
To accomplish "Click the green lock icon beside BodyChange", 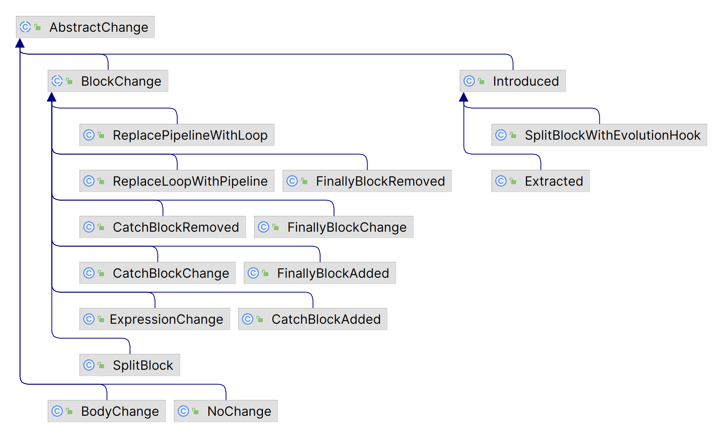I will [69, 411].
